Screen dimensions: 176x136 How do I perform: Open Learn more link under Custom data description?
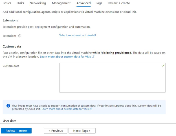point(66,57)
